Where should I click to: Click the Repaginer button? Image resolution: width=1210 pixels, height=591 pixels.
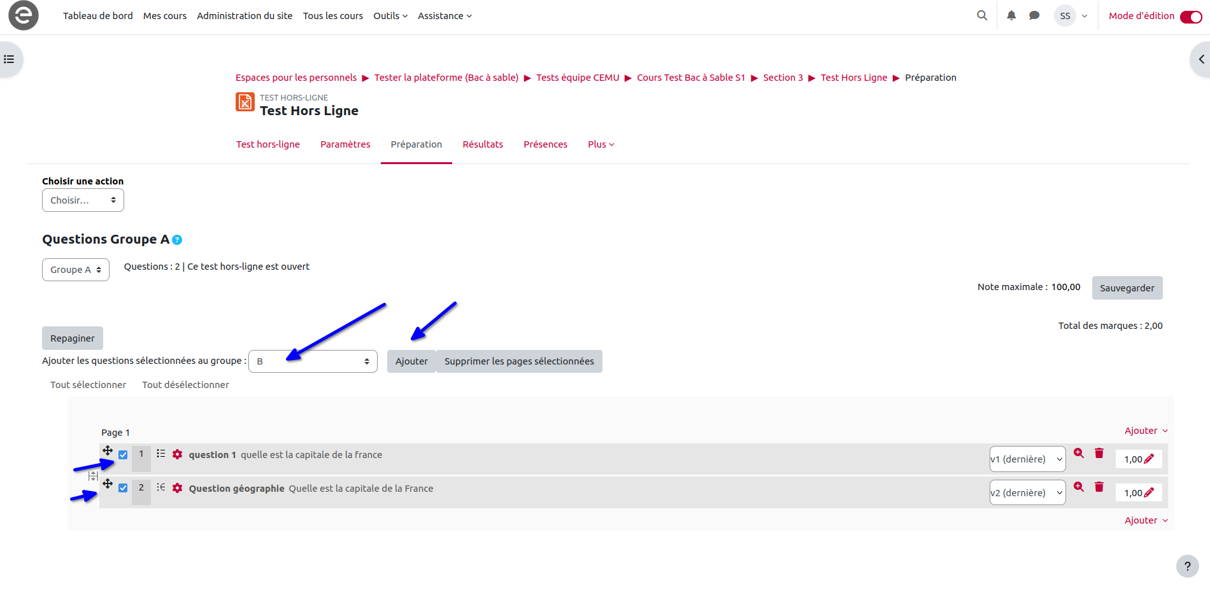coord(73,338)
